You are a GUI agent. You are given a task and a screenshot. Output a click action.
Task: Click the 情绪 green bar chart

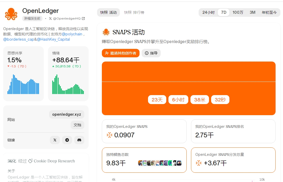pyautogui.click(x=68, y=84)
